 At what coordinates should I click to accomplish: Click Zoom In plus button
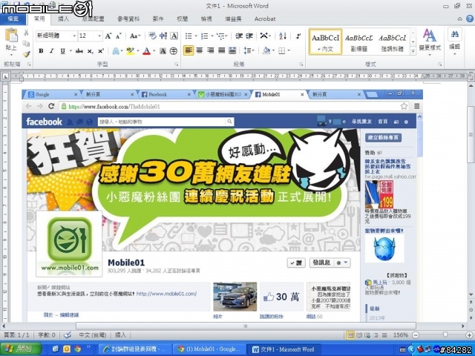point(470,335)
